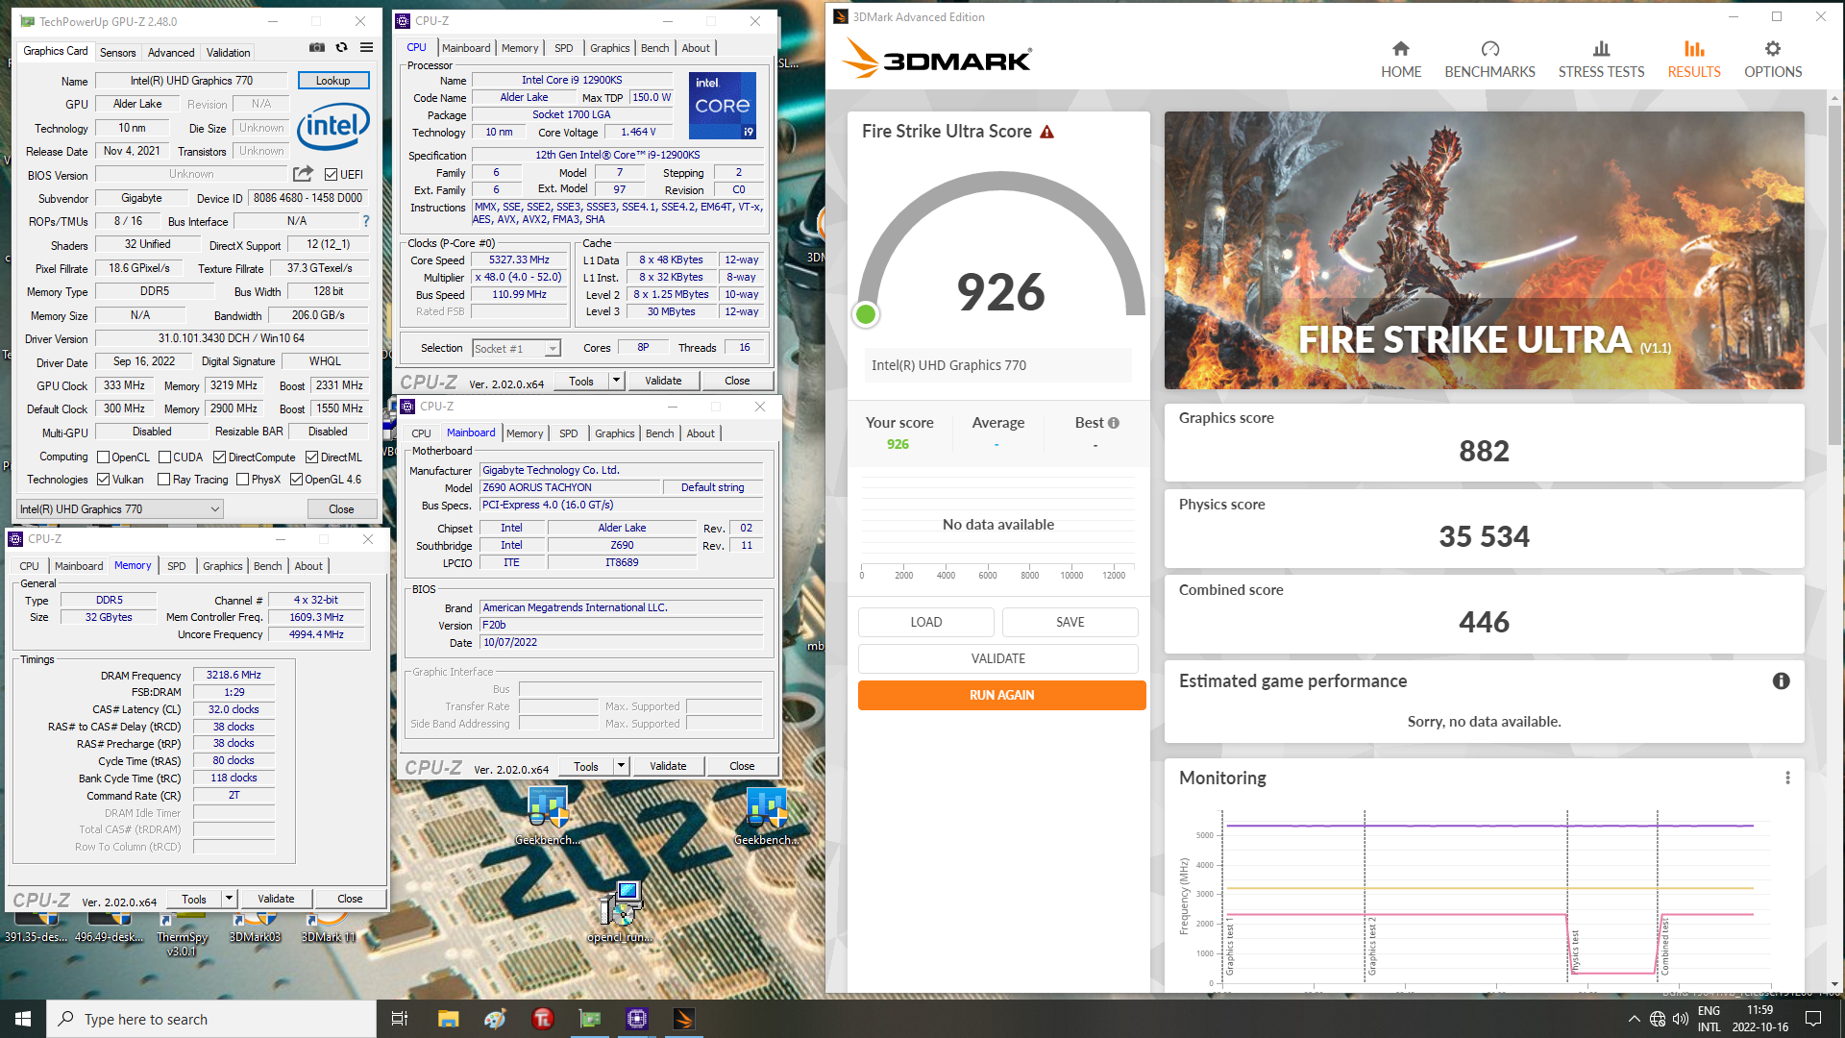Toggle the DirectCompute checkbox
The height and width of the screenshot is (1038, 1845).
[219, 457]
